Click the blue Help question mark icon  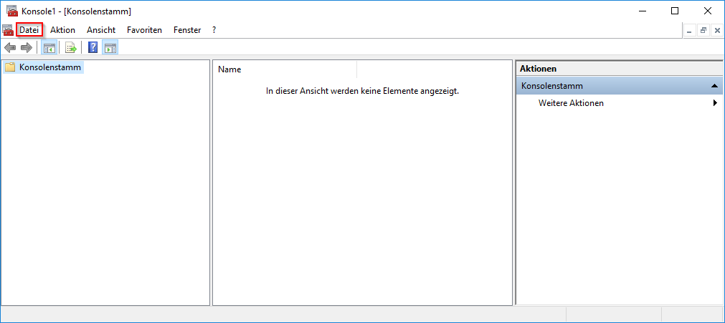93,48
